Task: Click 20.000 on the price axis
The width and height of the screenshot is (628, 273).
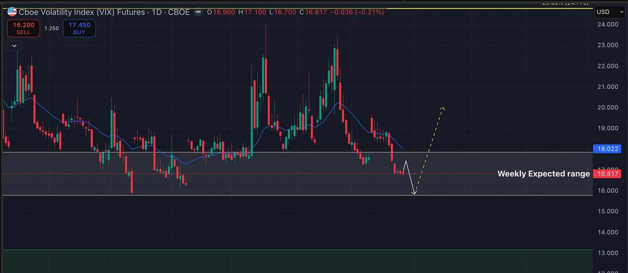Action: (608, 107)
